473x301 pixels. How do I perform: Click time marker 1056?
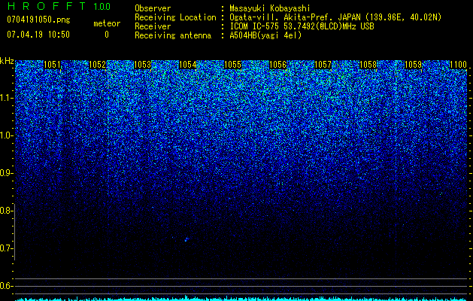(x=277, y=65)
